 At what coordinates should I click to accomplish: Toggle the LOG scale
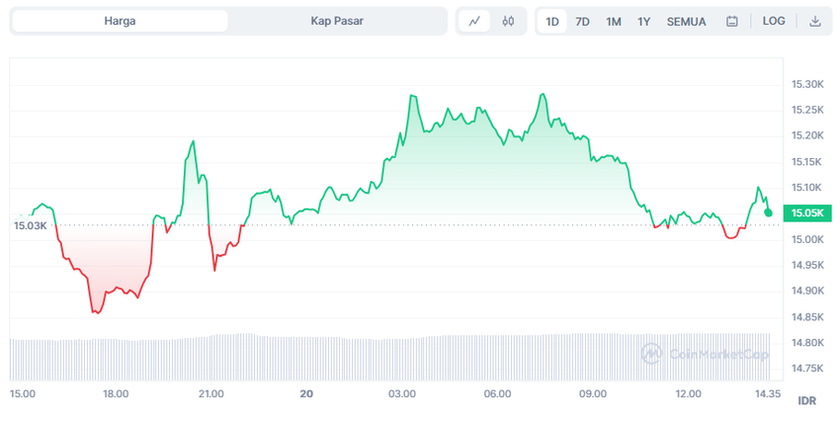(774, 21)
